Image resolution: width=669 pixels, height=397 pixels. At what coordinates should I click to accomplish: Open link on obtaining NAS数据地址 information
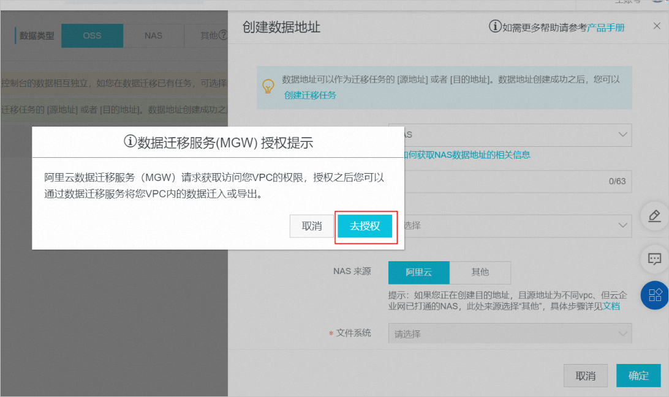467,155
